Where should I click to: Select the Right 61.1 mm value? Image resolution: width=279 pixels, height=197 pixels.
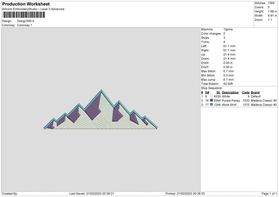coord(229,50)
